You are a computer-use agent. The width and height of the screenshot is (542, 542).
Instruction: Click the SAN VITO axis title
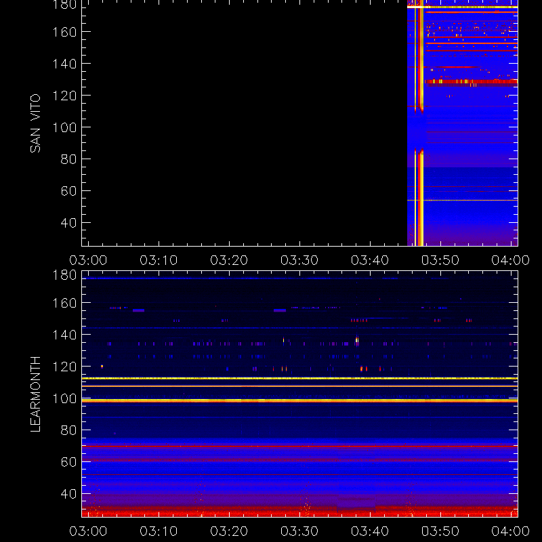pos(35,123)
